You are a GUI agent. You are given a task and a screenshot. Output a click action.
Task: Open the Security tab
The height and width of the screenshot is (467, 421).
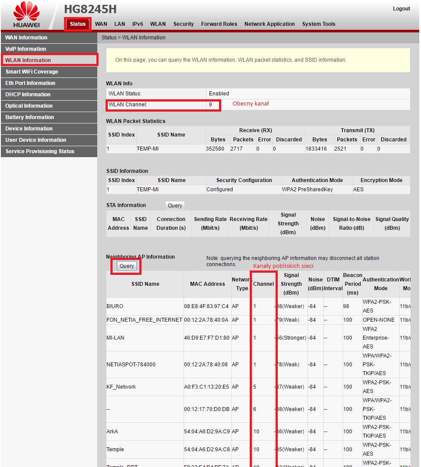[184, 24]
